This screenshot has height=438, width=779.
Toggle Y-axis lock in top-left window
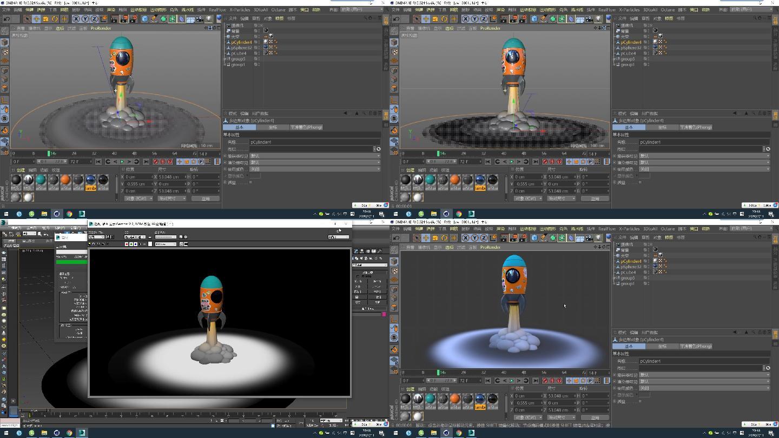point(85,19)
